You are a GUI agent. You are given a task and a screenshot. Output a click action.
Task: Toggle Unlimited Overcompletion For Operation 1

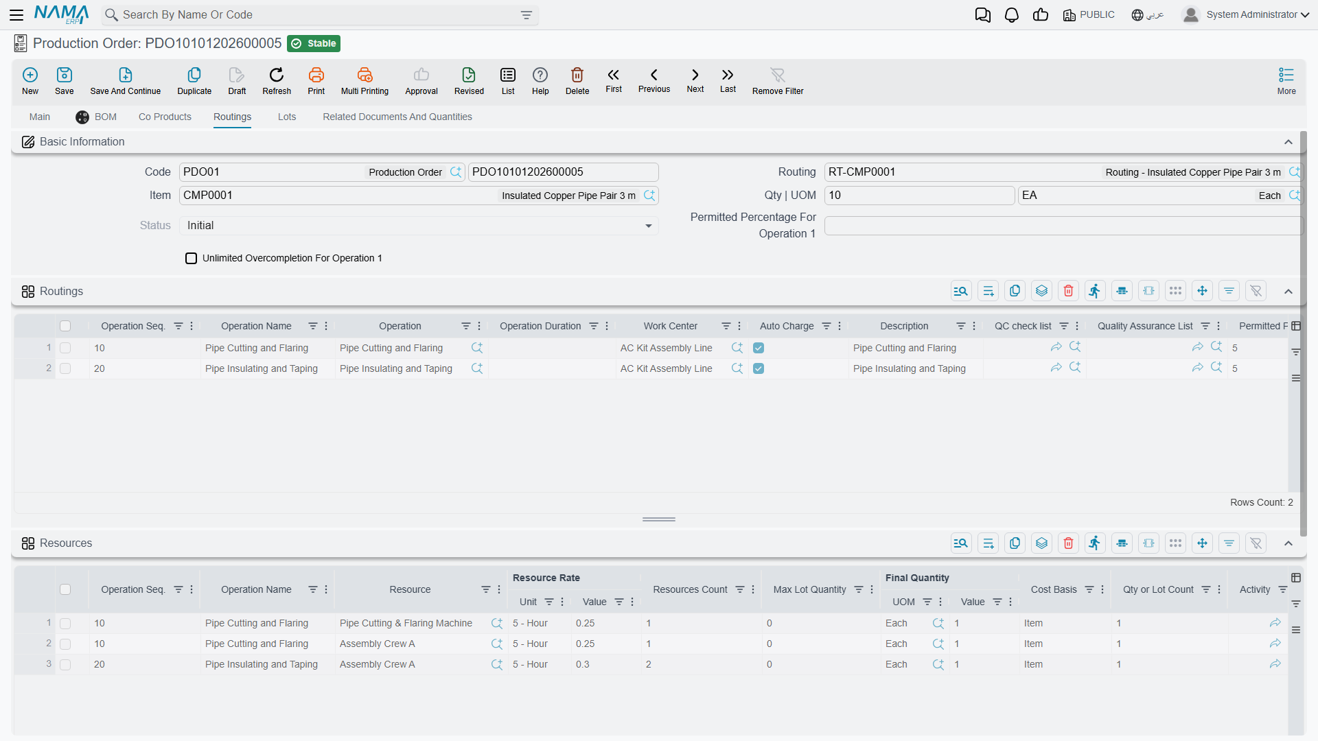192,258
